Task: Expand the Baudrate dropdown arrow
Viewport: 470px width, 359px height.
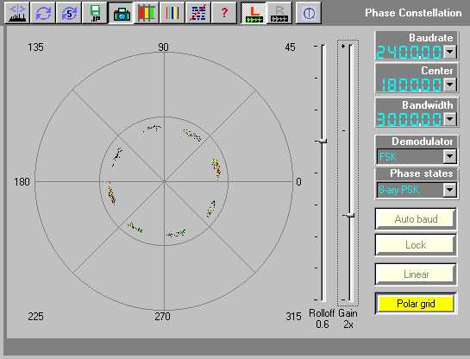Action: click(449, 52)
